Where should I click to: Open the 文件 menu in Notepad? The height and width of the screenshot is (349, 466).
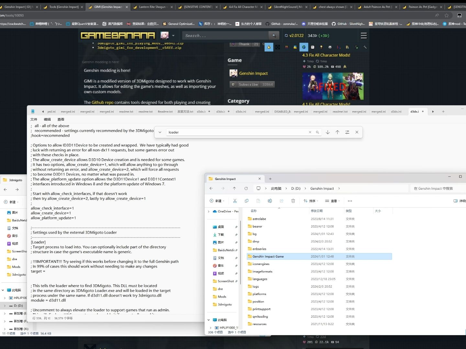(34, 119)
